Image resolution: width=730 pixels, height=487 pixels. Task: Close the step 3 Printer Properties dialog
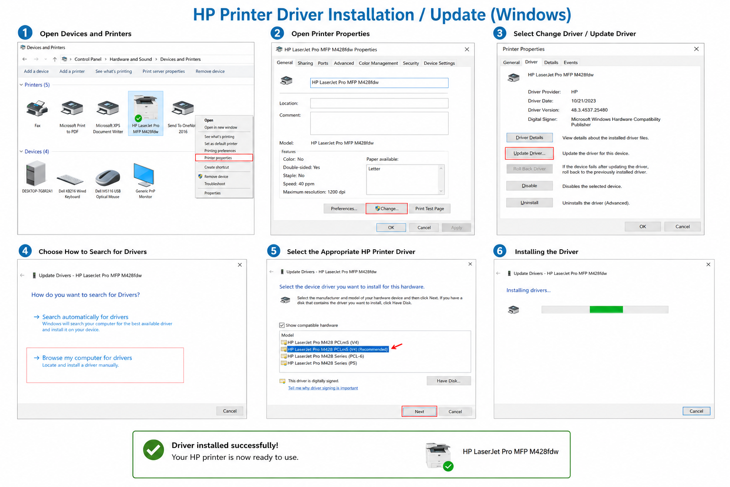coord(696,49)
